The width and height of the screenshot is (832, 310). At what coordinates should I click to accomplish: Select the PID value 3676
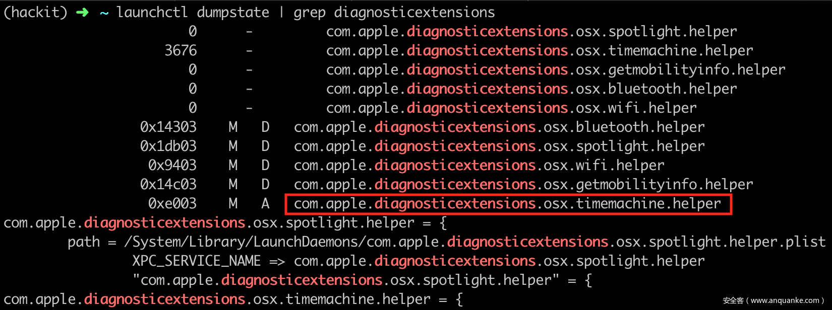click(181, 51)
